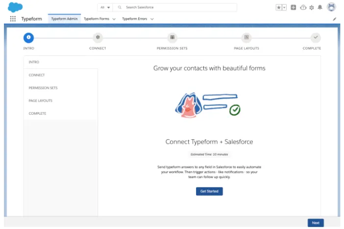Click the CONNECT label under progress bar

click(x=98, y=49)
